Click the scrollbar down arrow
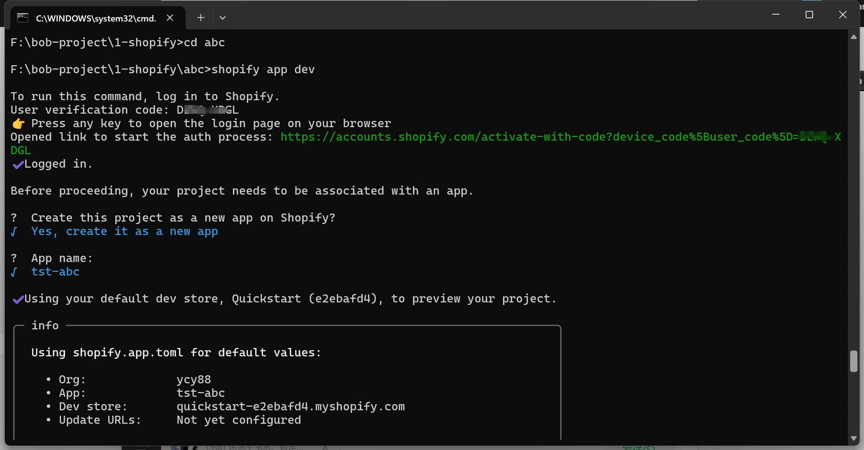Screen dimensions: 864x450 [x=853, y=438]
